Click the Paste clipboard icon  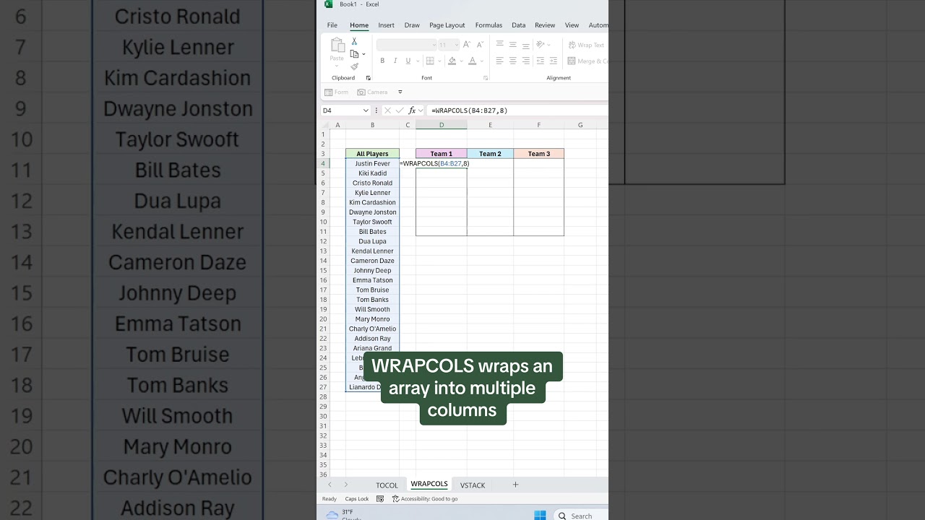pyautogui.click(x=337, y=45)
